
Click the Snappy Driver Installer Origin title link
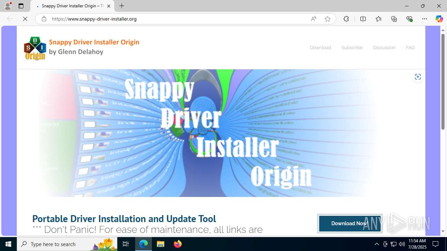pos(94,42)
